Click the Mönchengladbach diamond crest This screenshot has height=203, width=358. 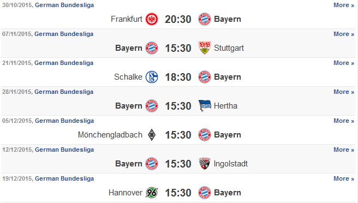152,135
